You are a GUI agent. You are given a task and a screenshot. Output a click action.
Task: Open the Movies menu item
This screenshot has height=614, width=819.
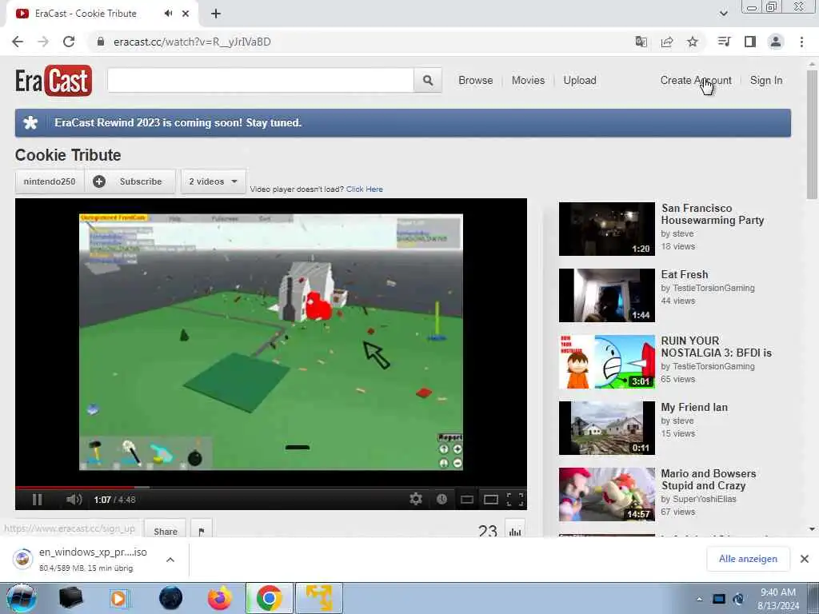click(x=528, y=81)
